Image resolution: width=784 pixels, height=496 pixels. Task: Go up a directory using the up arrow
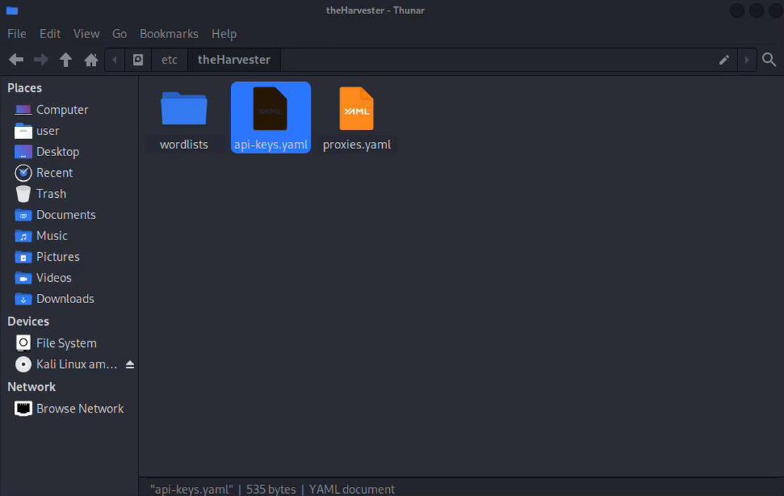point(65,59)
